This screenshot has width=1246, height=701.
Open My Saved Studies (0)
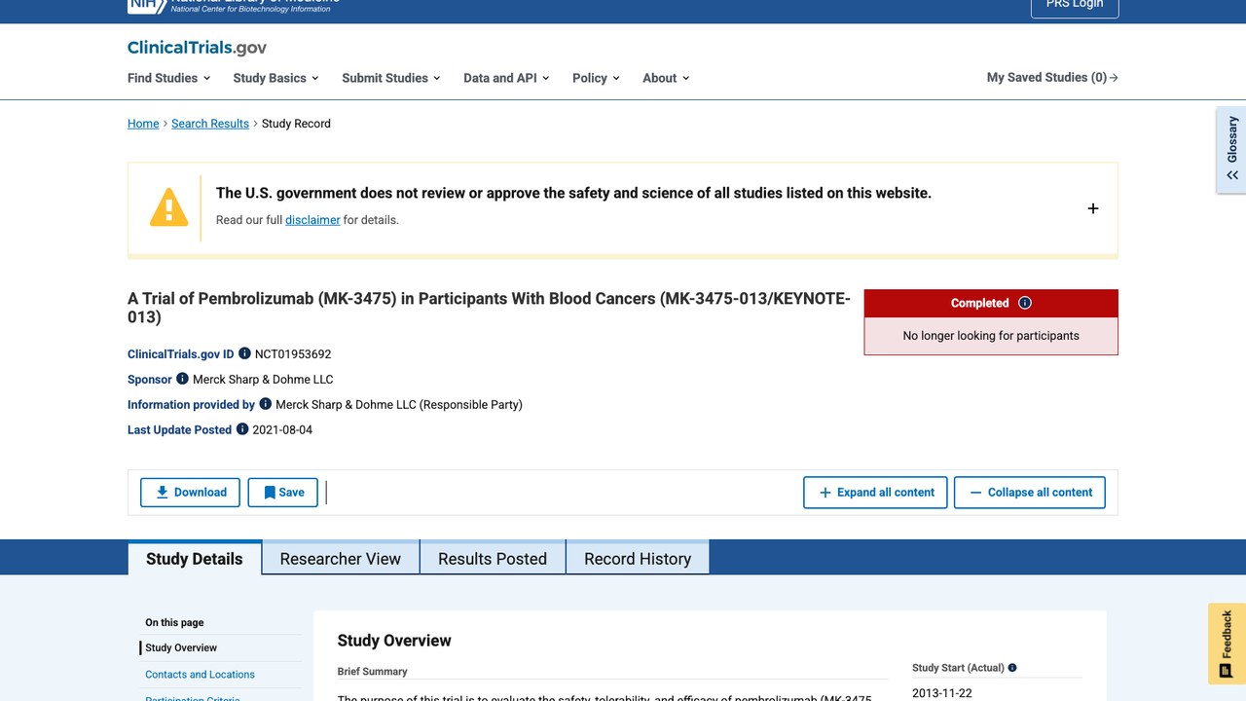(1052, 78)
